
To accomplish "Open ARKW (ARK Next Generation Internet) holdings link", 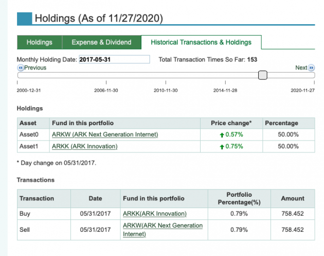I will [x=105, y=134].
